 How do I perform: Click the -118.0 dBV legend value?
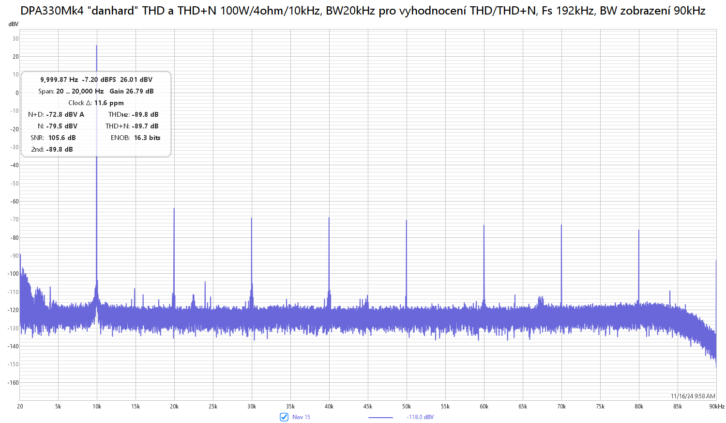420,417
